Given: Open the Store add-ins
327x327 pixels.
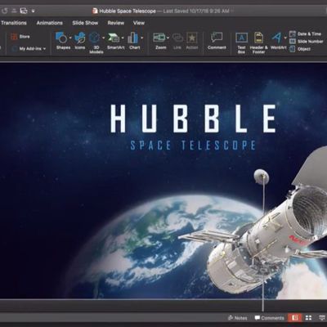Looking at the screenshot, I should point(20,37).
